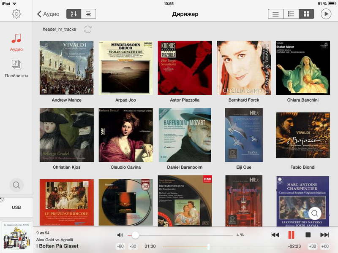The image size is (338, 253).
Task: Refresh the library with circular arrows
Action: [88, 29]
